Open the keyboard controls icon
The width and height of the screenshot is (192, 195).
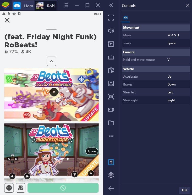[111, 57]
